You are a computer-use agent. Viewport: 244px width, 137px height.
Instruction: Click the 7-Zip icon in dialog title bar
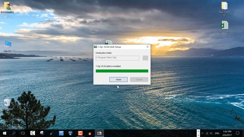click(95, 47)
